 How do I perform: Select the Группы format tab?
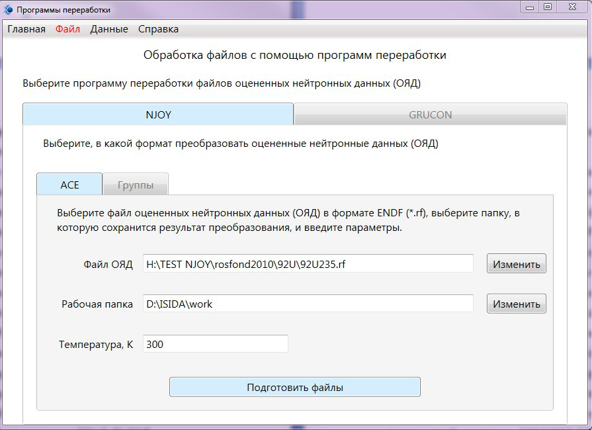tap(136, 185)
